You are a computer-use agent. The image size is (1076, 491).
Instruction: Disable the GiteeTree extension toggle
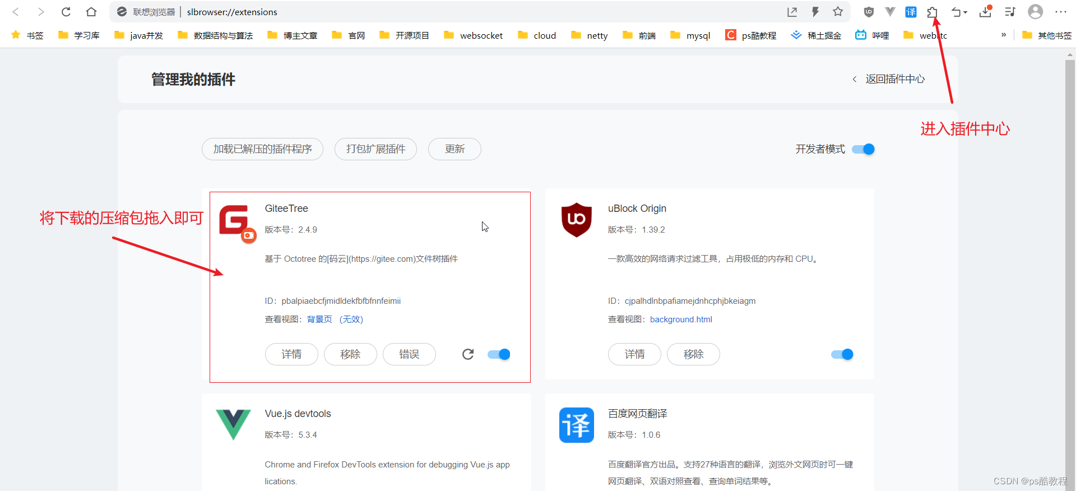tap(499, 354)
